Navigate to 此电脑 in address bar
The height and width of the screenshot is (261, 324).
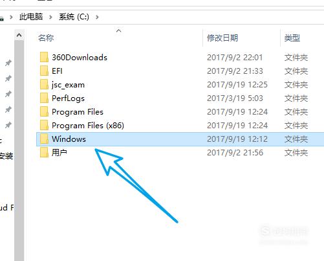[x=31, y=17]
